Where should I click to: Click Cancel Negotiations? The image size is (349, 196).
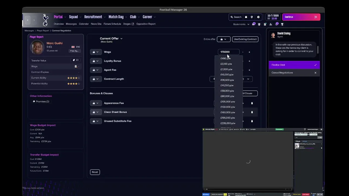pyautogui.click(x=294, y=73)
